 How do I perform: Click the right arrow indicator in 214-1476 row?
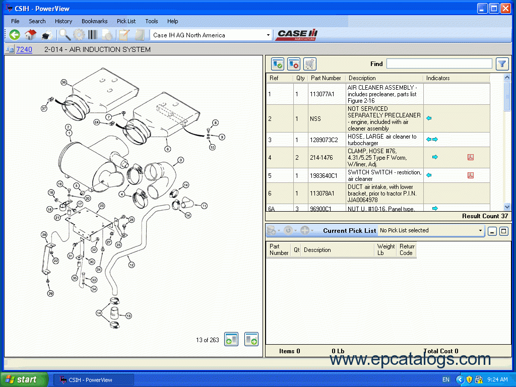point(435,157)
